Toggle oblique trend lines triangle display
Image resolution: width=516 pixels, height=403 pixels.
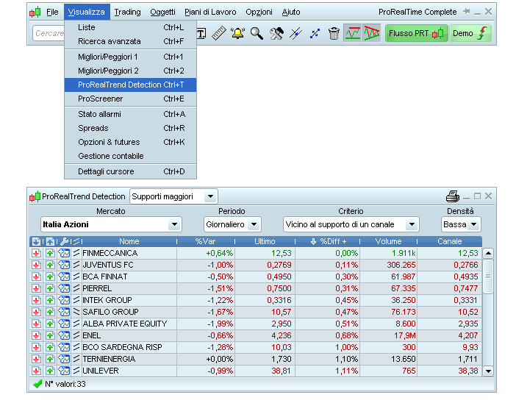pos(371,33)
